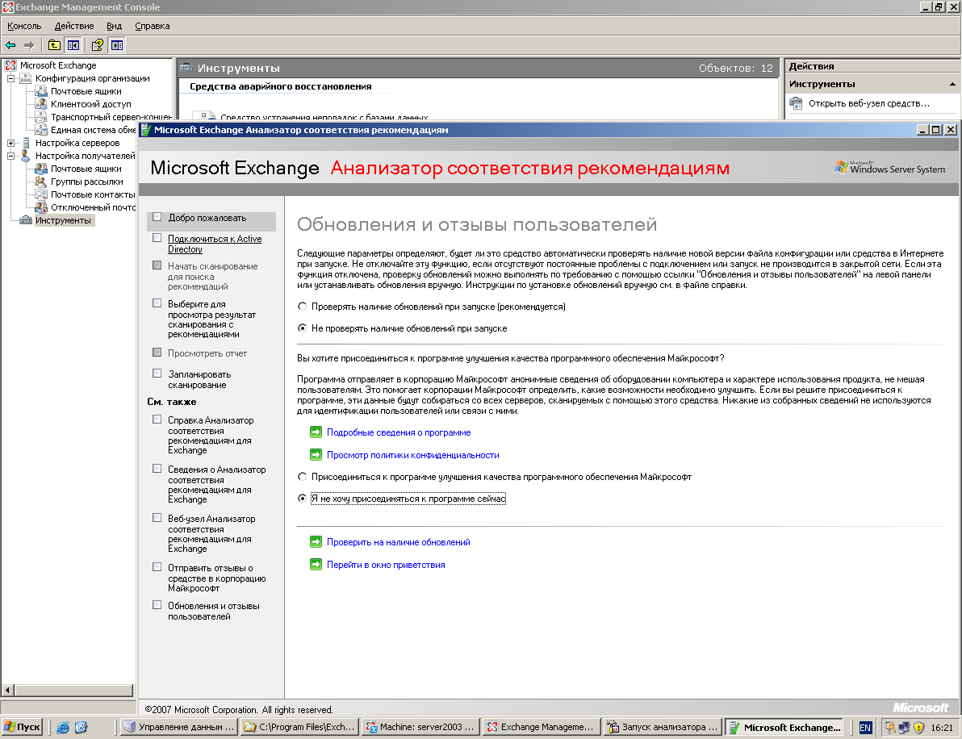Click the Группы рассылки tree icon
The image size is (962, 739).
(41, 182)
